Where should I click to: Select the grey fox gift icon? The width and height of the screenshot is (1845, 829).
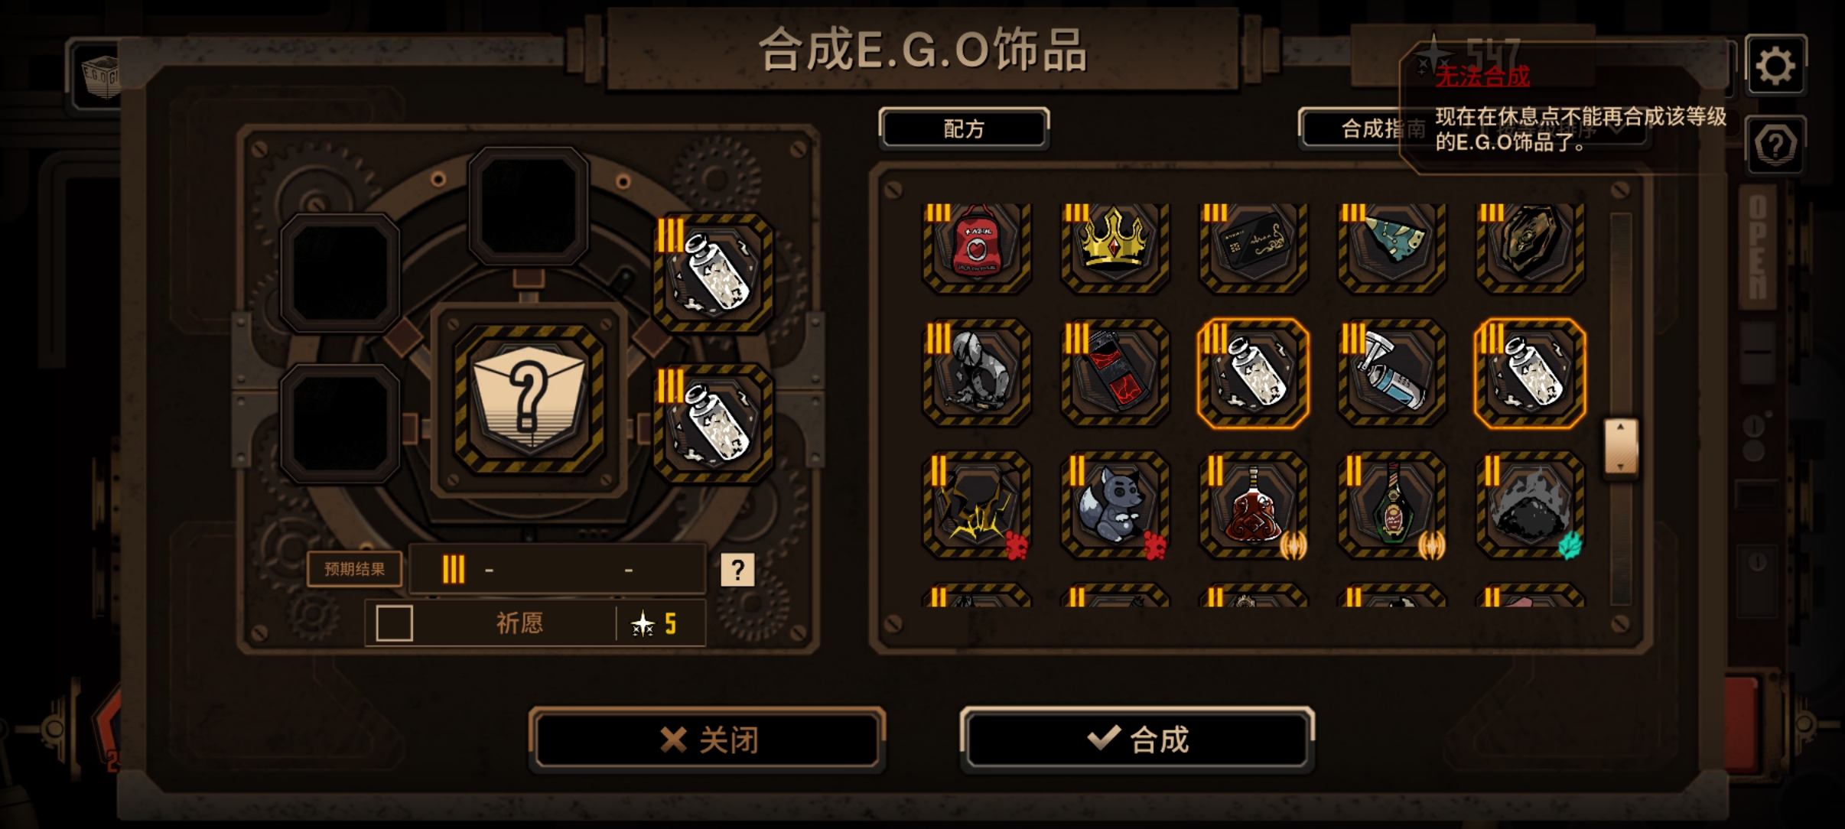pos(1114,505)
